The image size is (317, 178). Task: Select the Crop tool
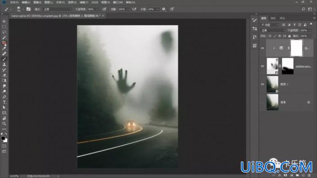coord(4,43)
